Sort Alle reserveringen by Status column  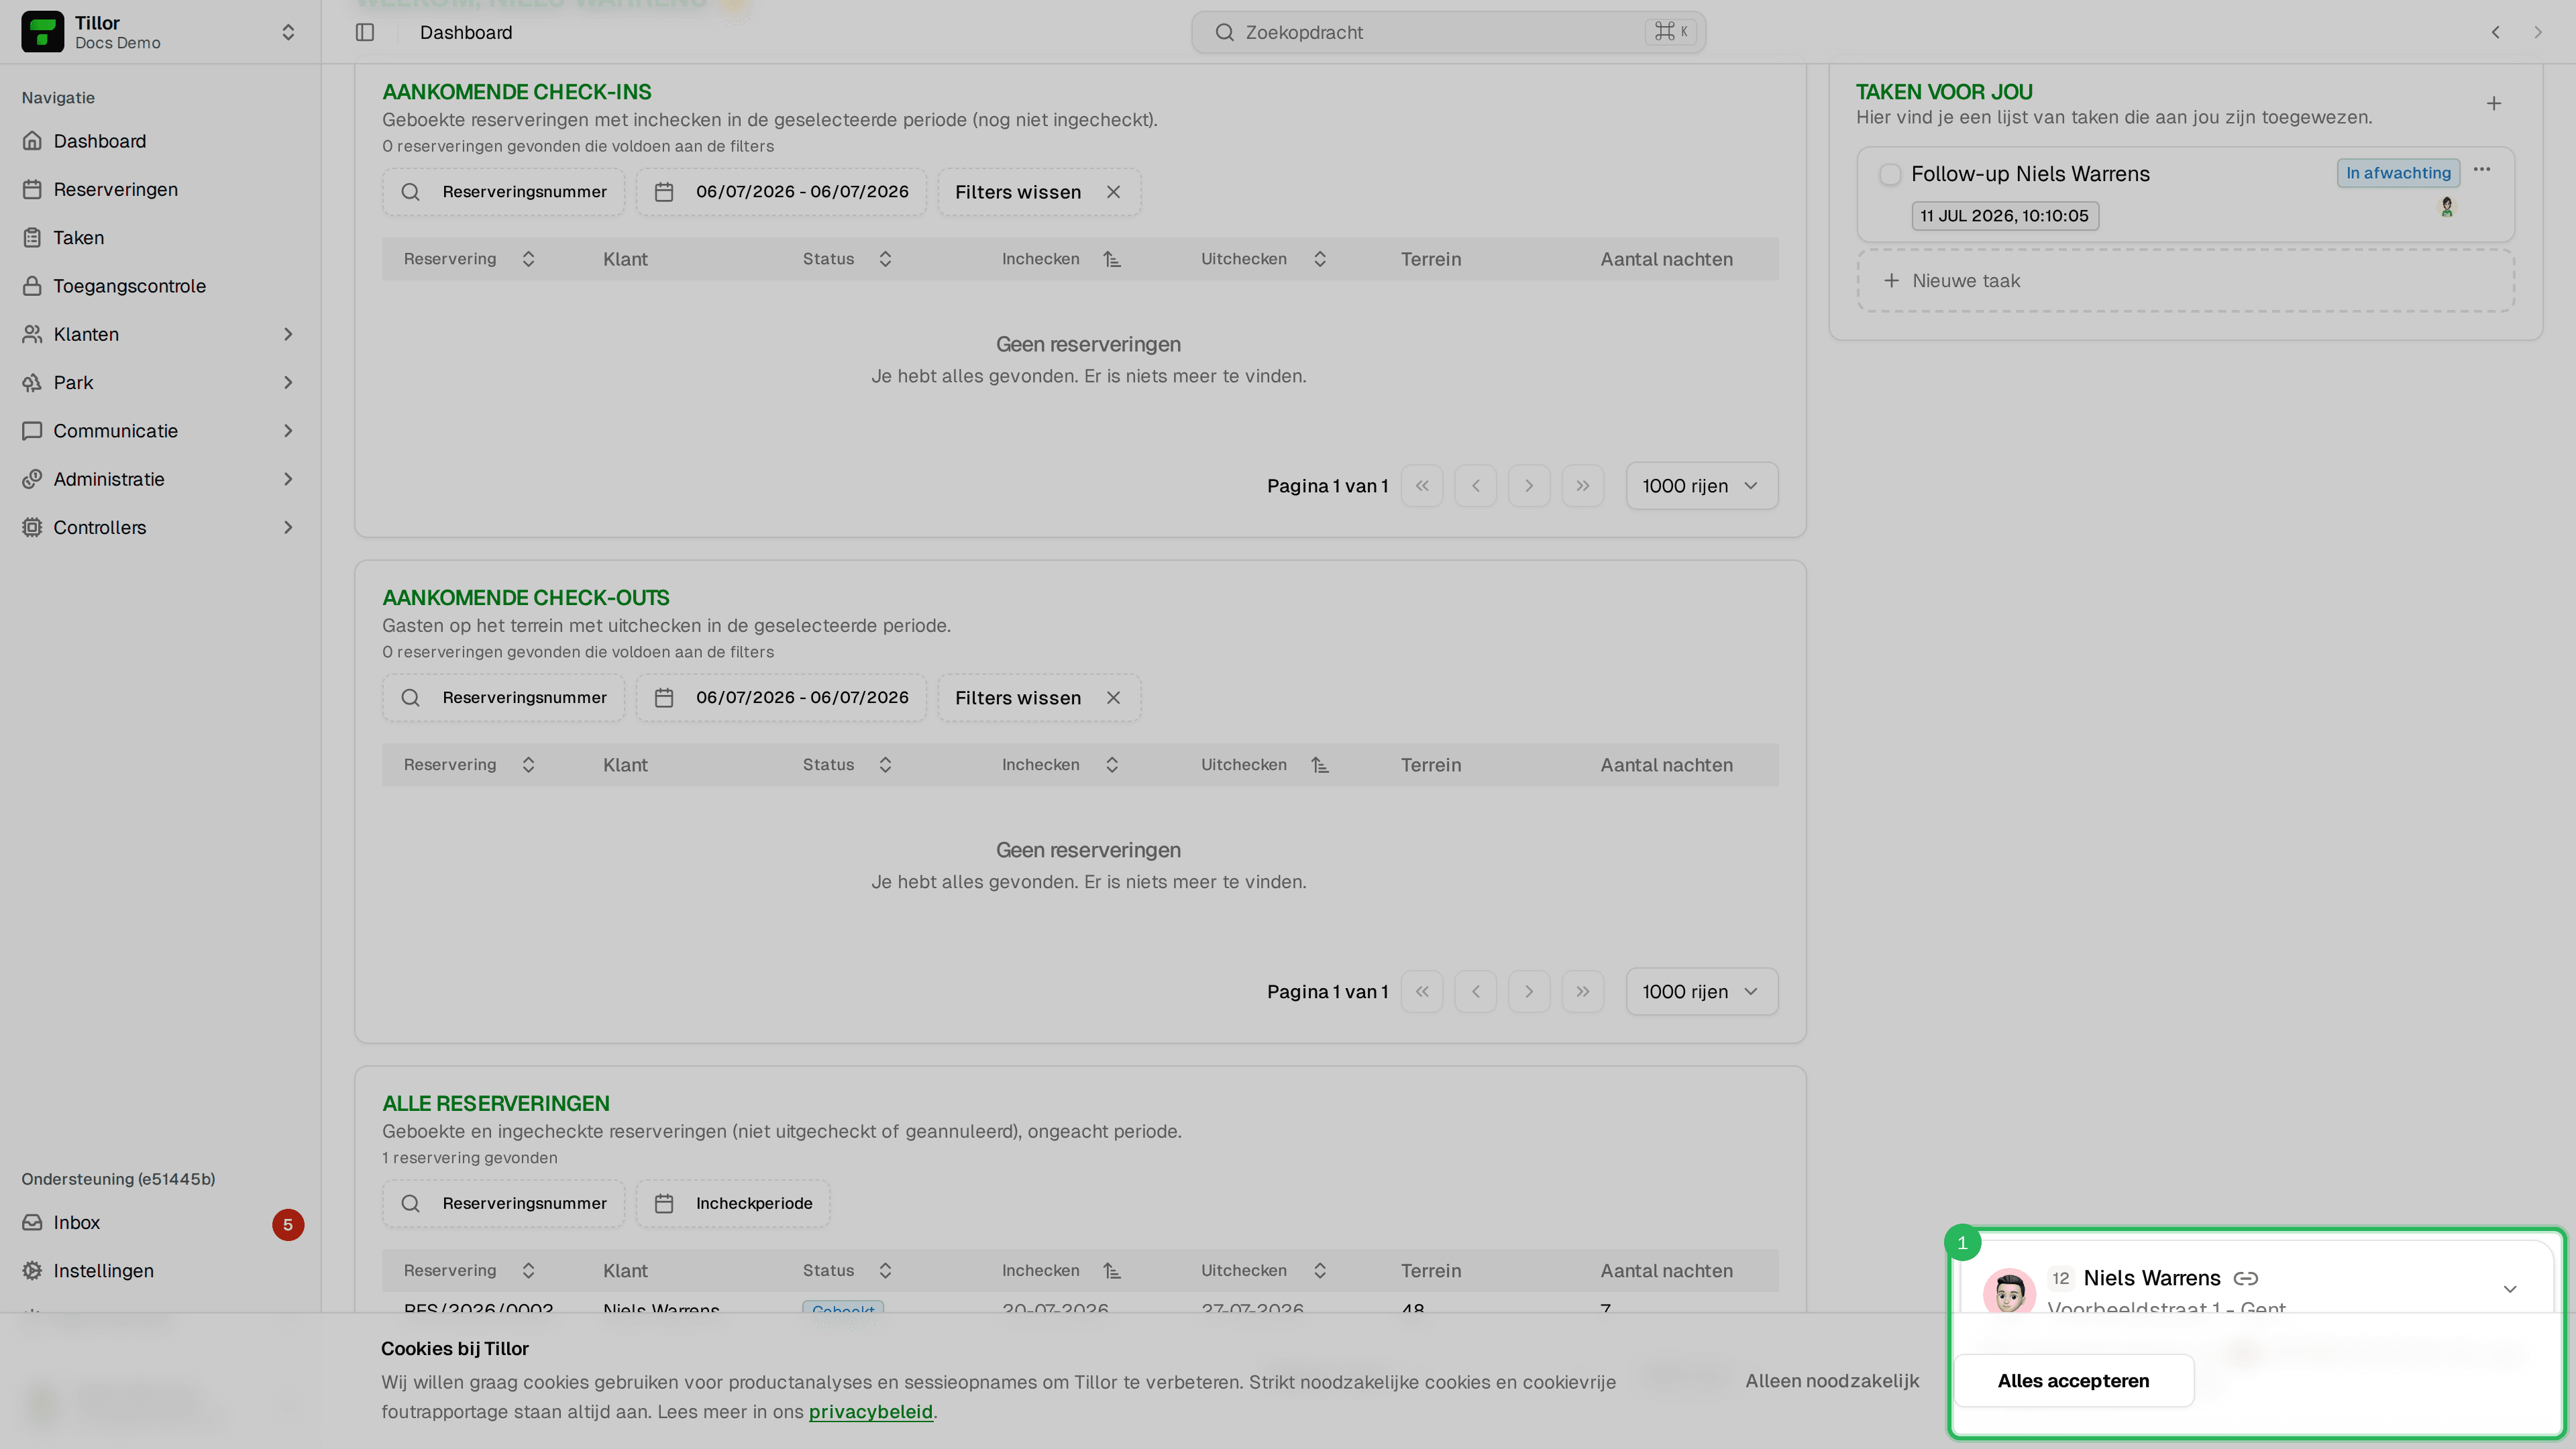pos(847,1271)
